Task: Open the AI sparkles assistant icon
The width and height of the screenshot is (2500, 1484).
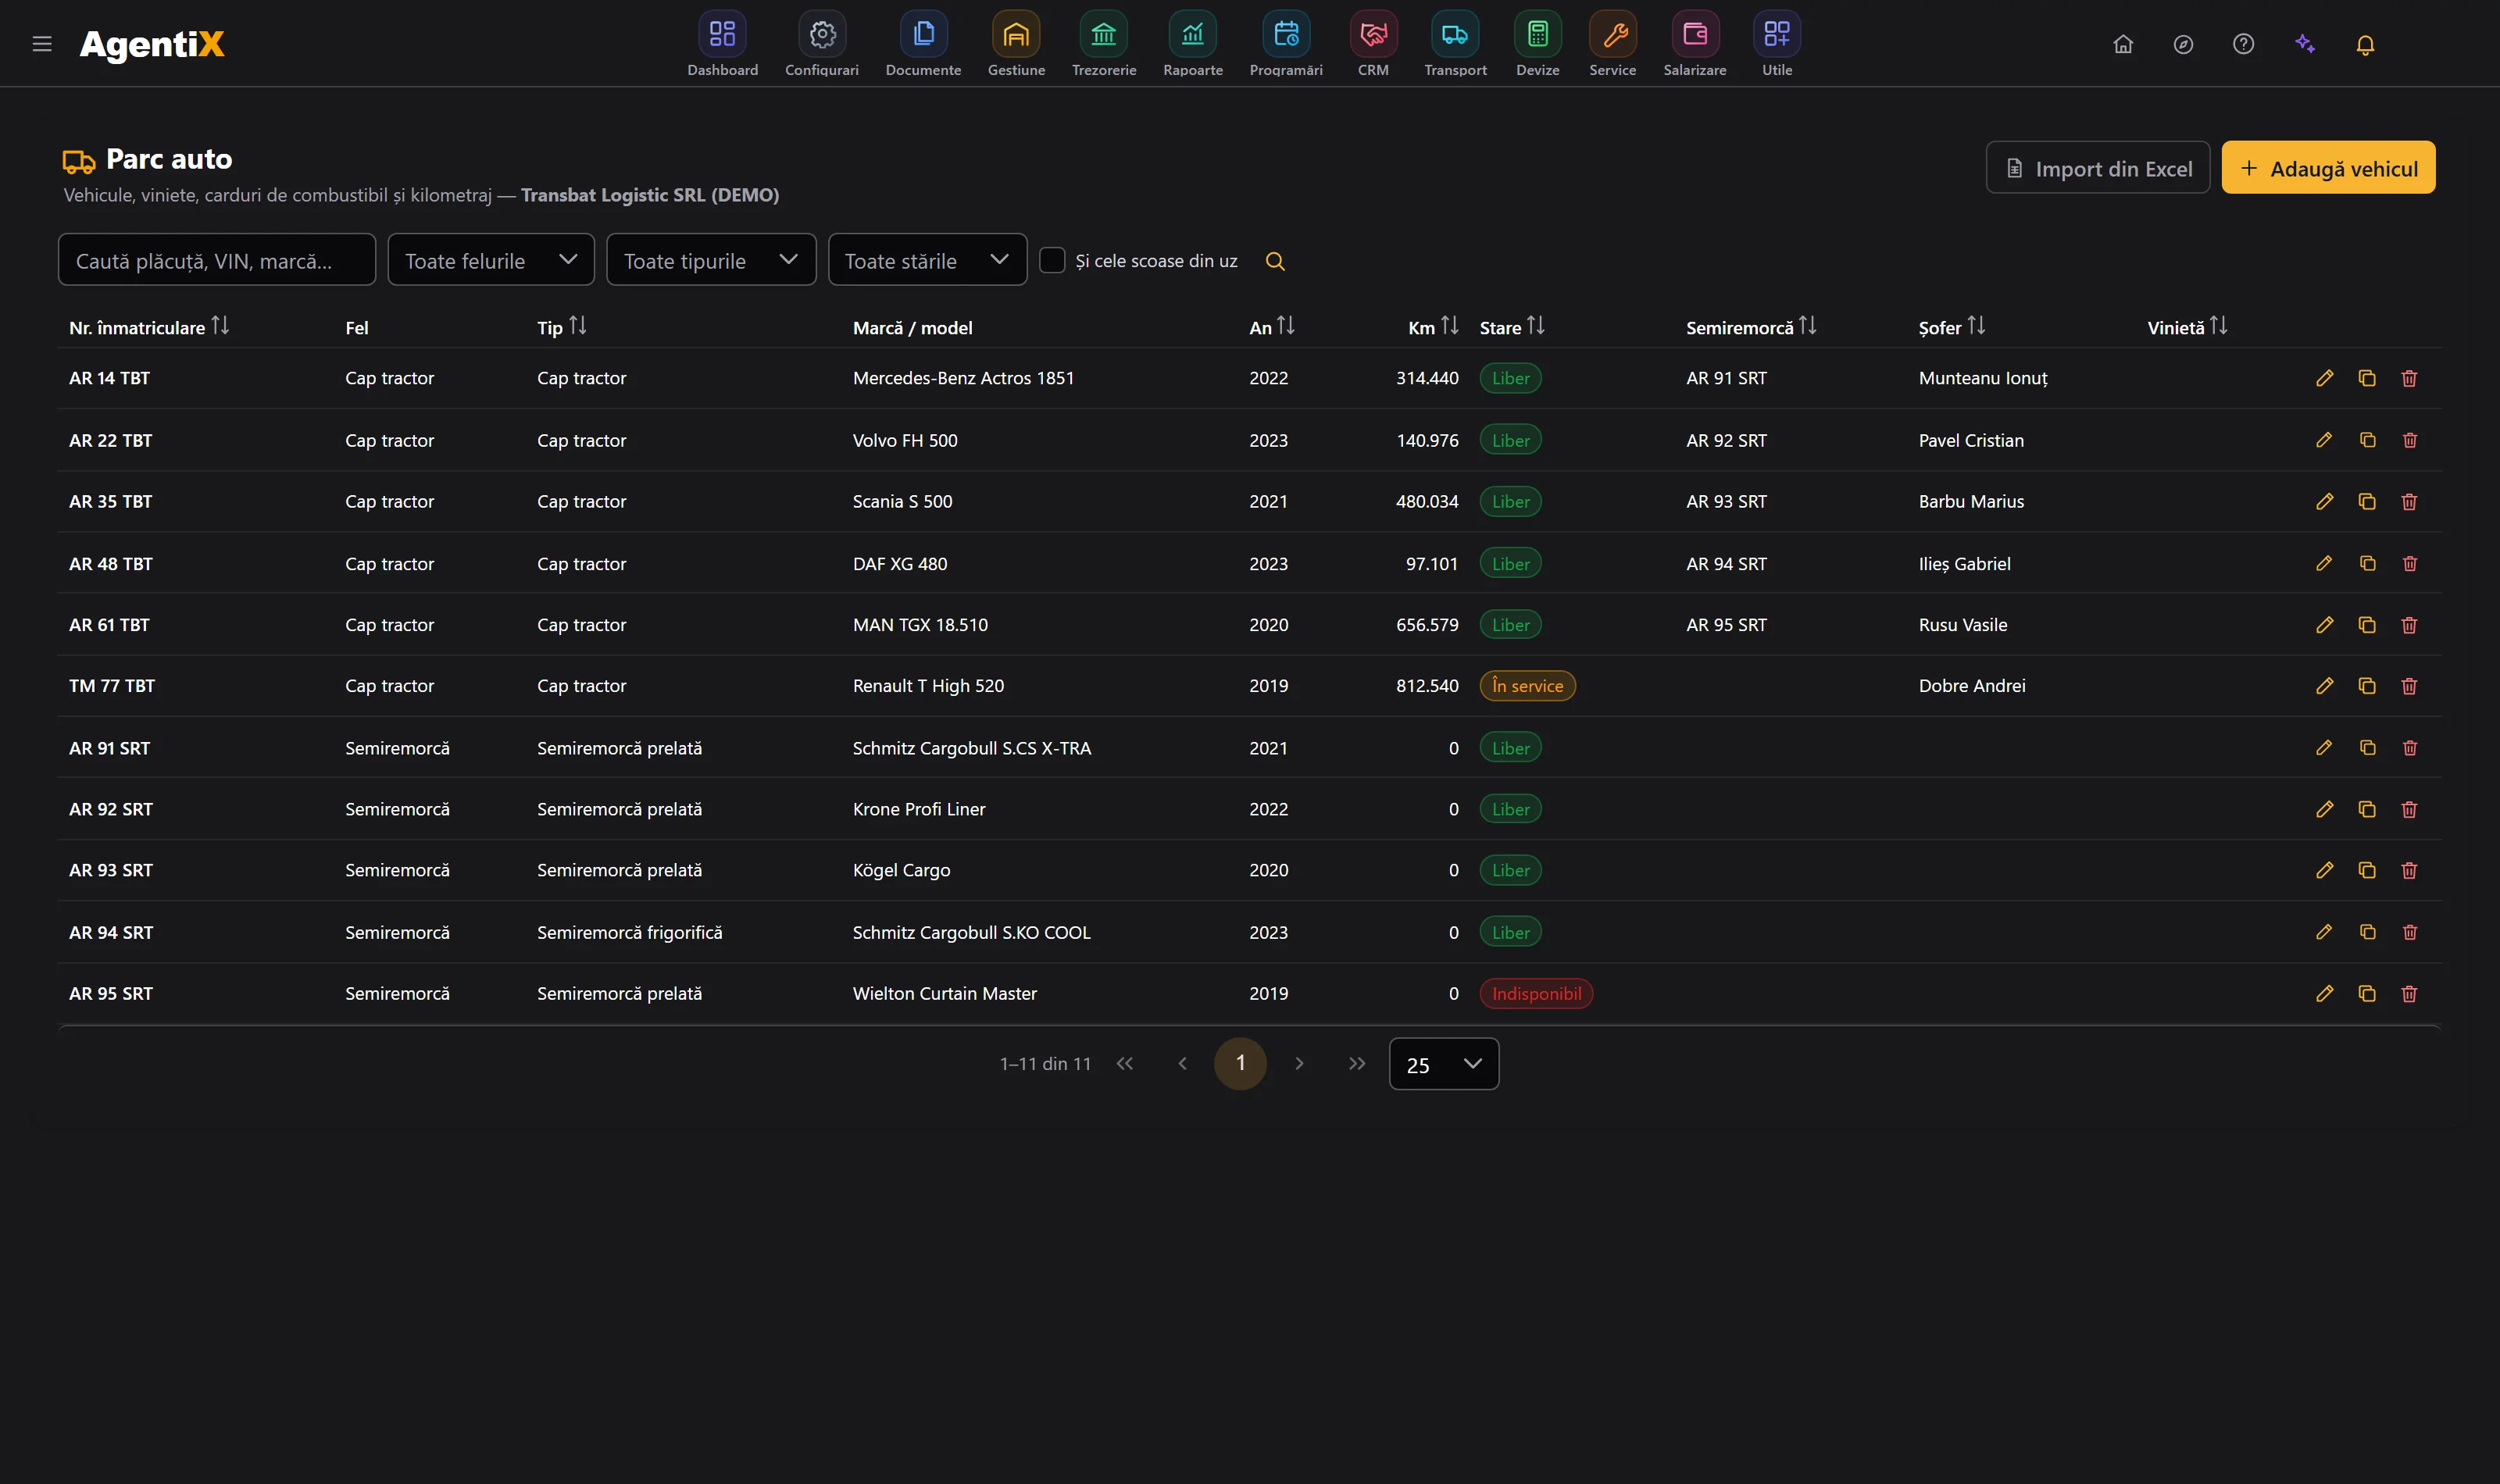Action: tap(2305, 44)
